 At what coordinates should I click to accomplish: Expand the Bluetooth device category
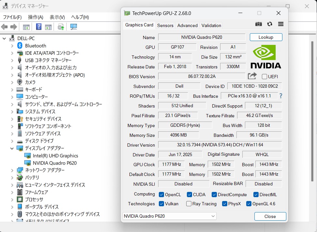click(x=12, y=46)
